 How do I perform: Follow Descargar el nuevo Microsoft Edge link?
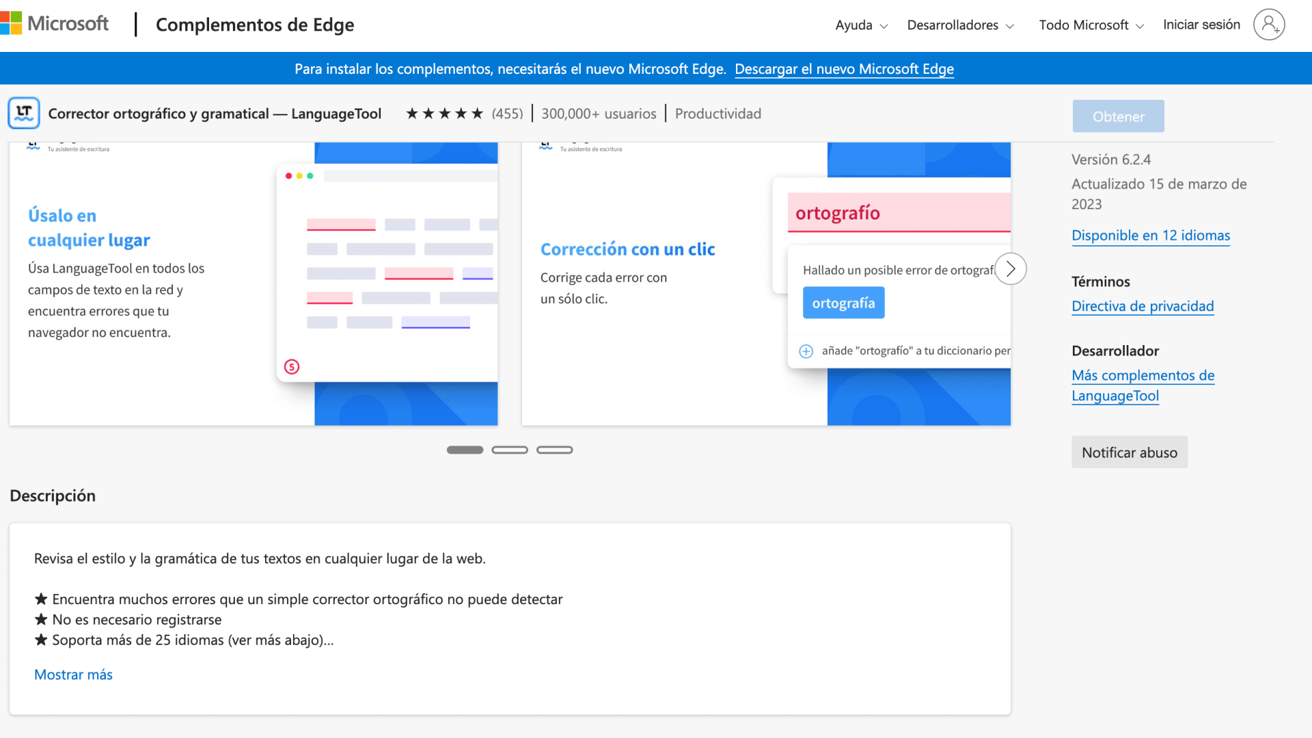coord(844,69)
